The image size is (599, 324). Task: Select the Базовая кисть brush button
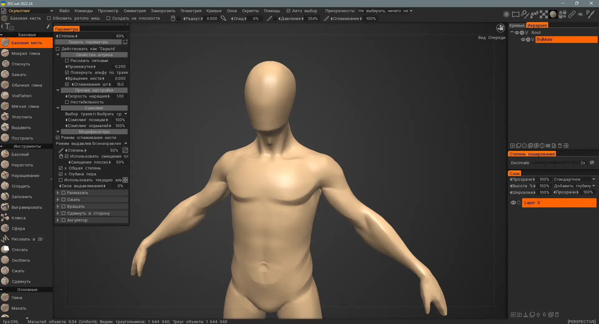click(x=26, y=43)
